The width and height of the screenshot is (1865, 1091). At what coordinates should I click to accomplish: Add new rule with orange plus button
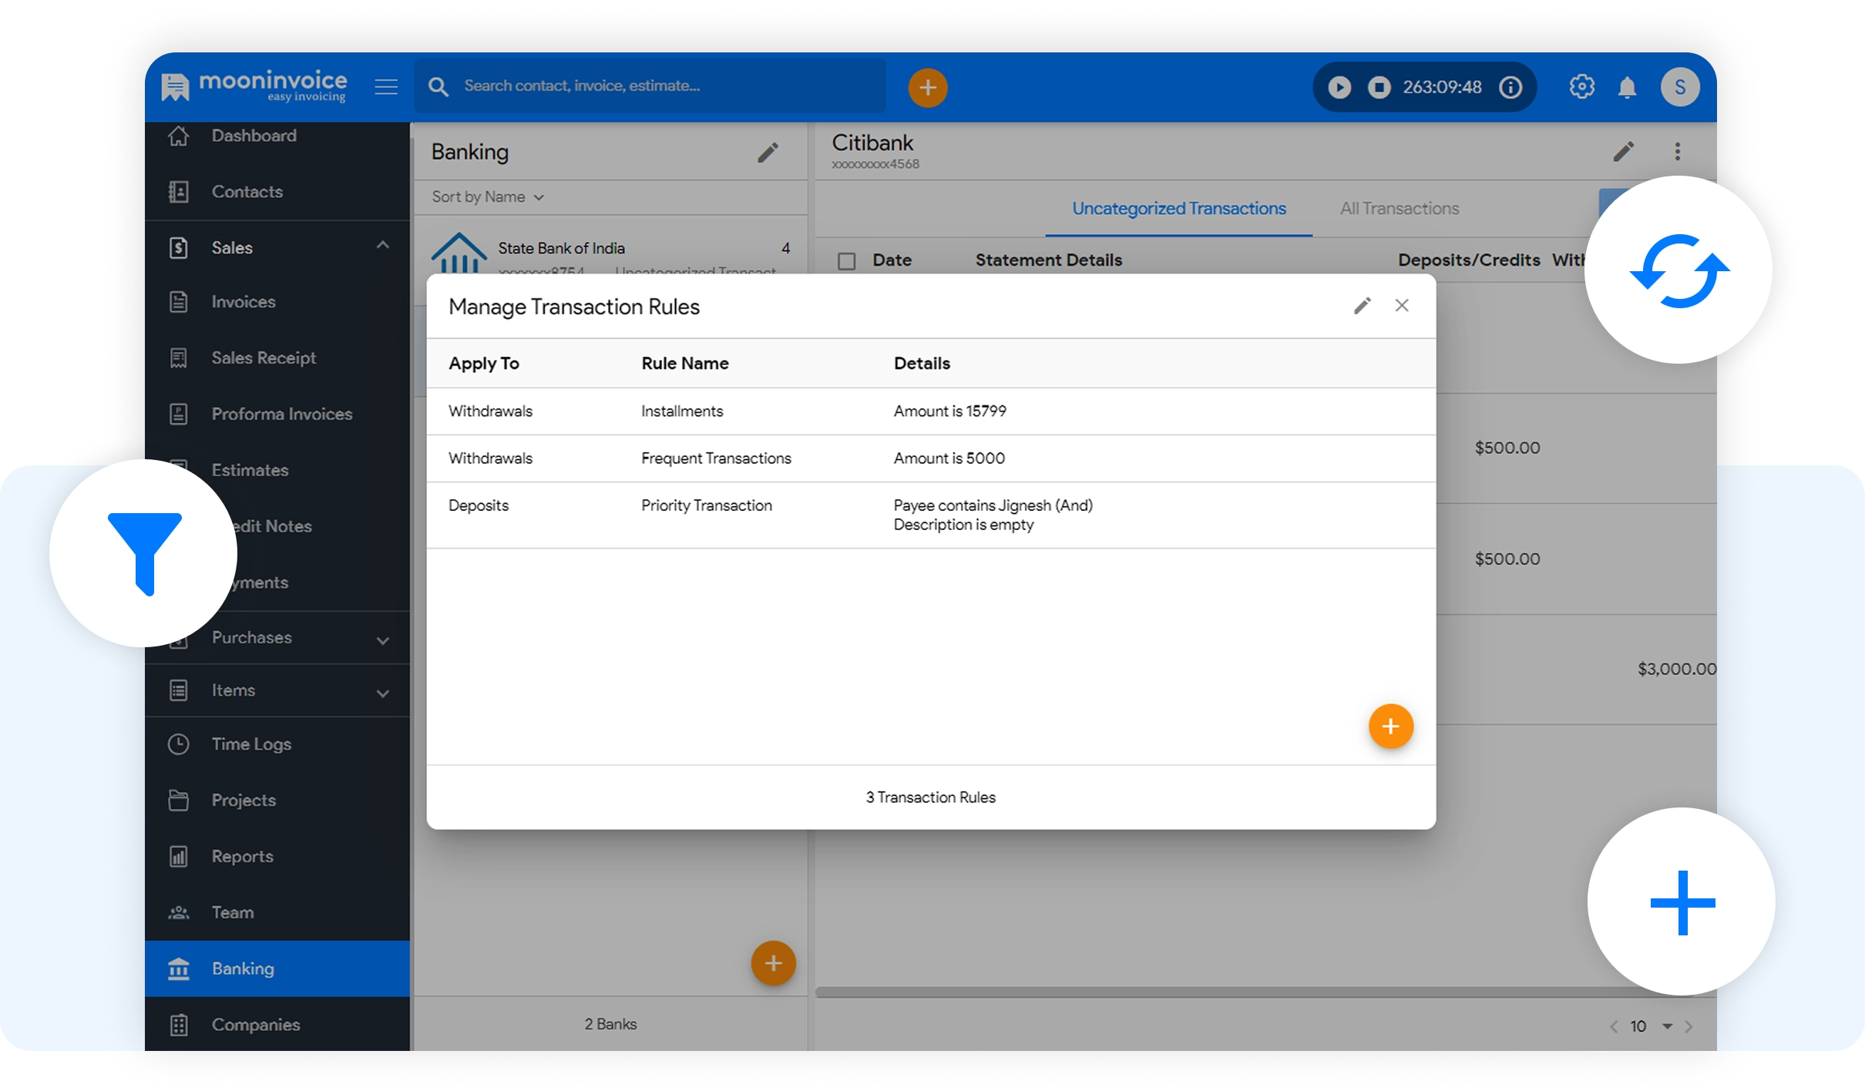tap(1390, 726)
